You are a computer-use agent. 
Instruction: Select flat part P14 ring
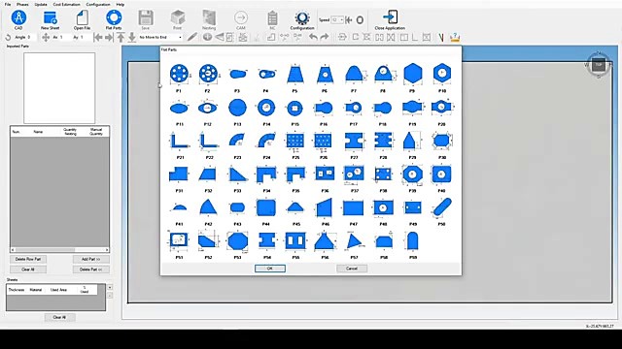[266, 108]
